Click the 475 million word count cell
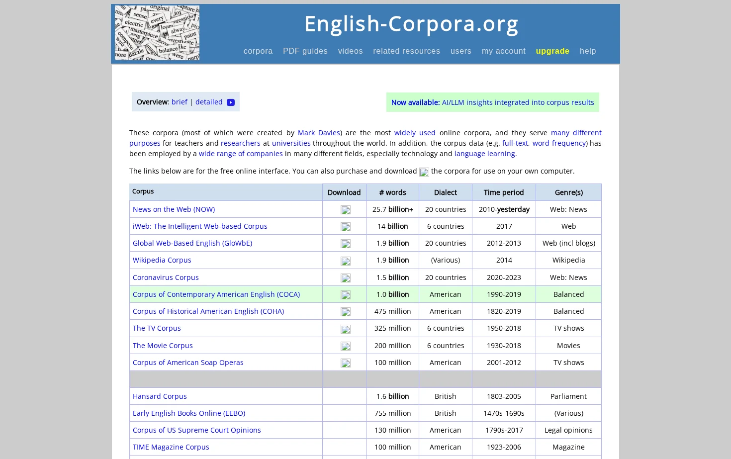 [393, 311]
